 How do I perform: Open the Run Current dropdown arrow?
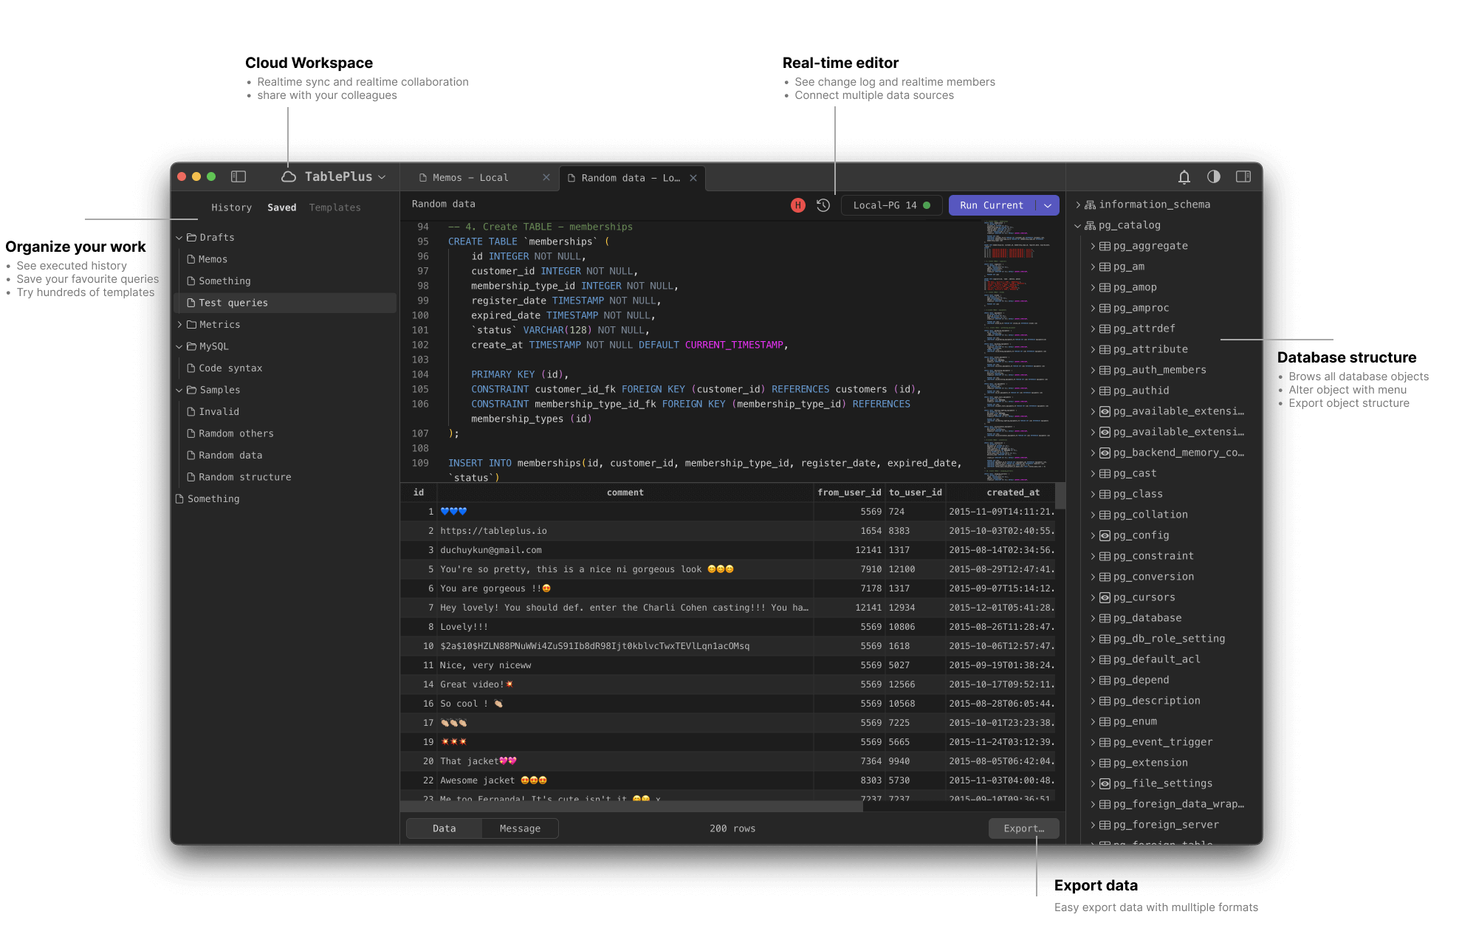(1048, 205)
